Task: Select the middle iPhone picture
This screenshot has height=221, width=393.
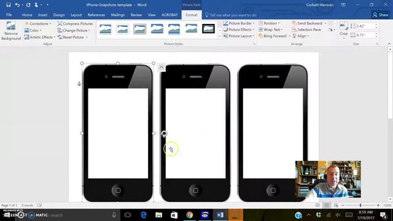Action: (195, 133)
